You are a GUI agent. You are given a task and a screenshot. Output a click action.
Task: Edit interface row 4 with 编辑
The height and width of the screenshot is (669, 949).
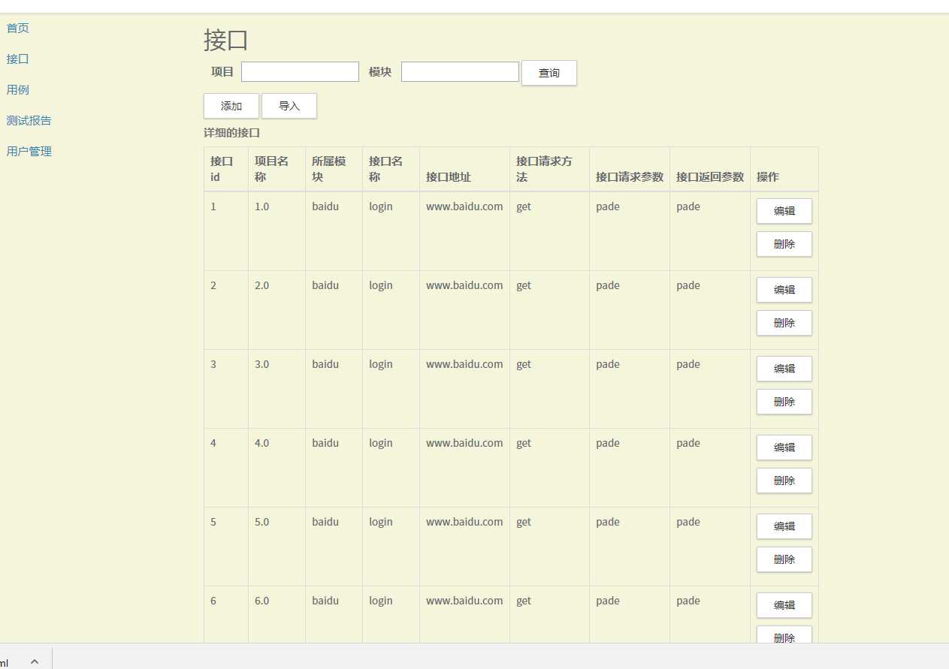(x=784, y=448)
